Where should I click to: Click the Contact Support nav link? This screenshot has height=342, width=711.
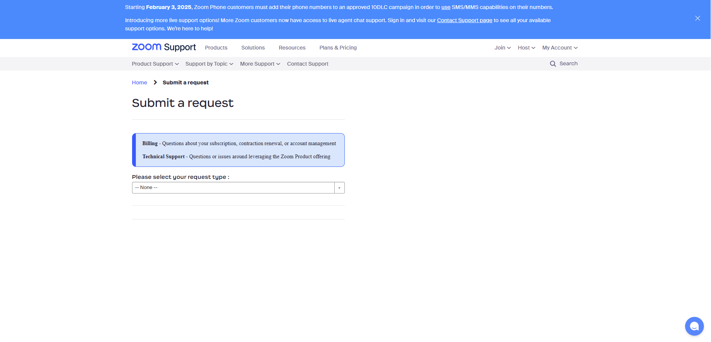307,64
